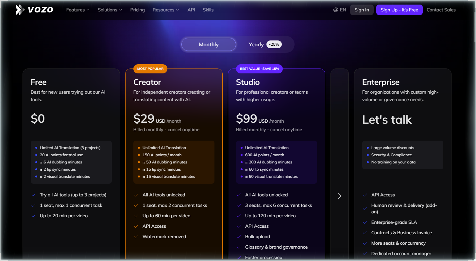Click the Enterprise plan title

[x=381, y=82]
